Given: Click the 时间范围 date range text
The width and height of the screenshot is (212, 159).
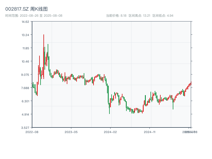Looking at the screenshot, I should pos(34,16).
